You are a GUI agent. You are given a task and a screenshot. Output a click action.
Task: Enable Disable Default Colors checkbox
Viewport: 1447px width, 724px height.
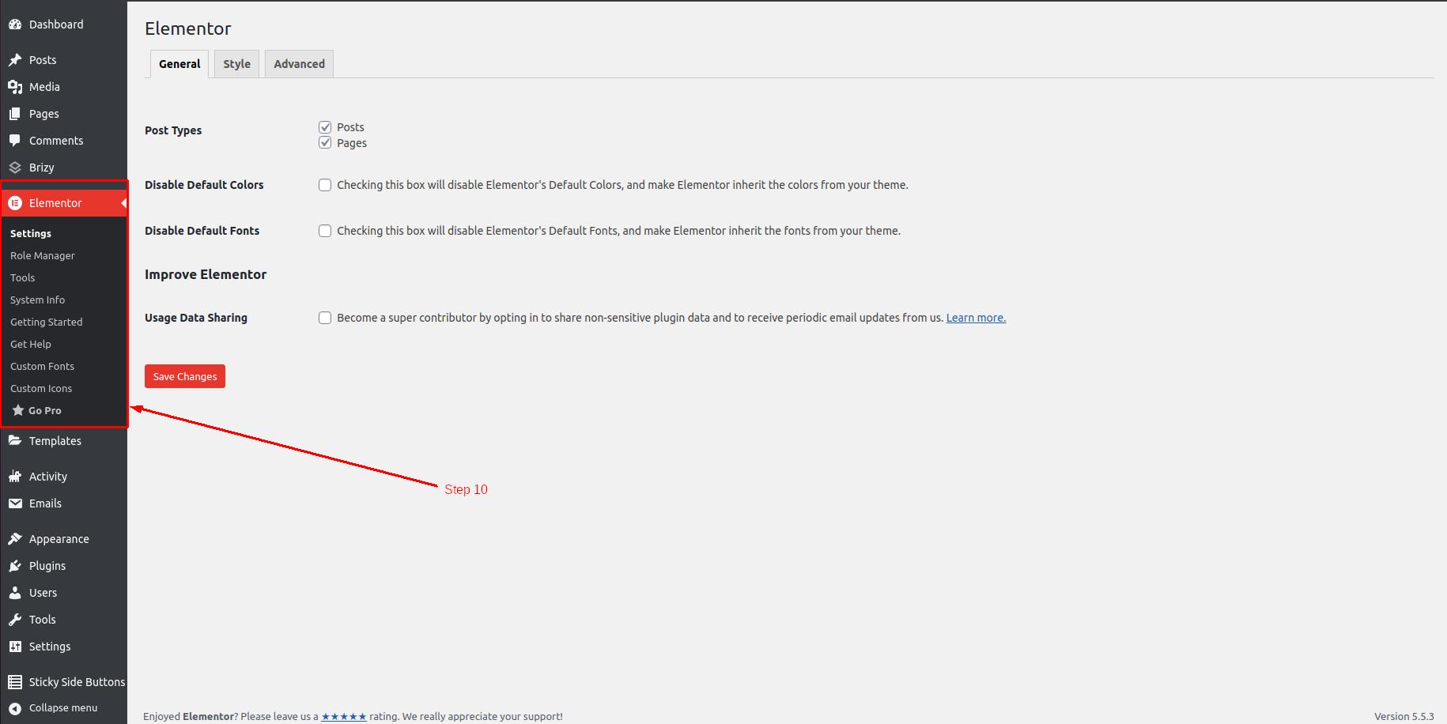[325, 185]
